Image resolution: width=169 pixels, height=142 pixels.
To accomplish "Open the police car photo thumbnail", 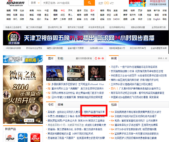I will click(76, 73).
